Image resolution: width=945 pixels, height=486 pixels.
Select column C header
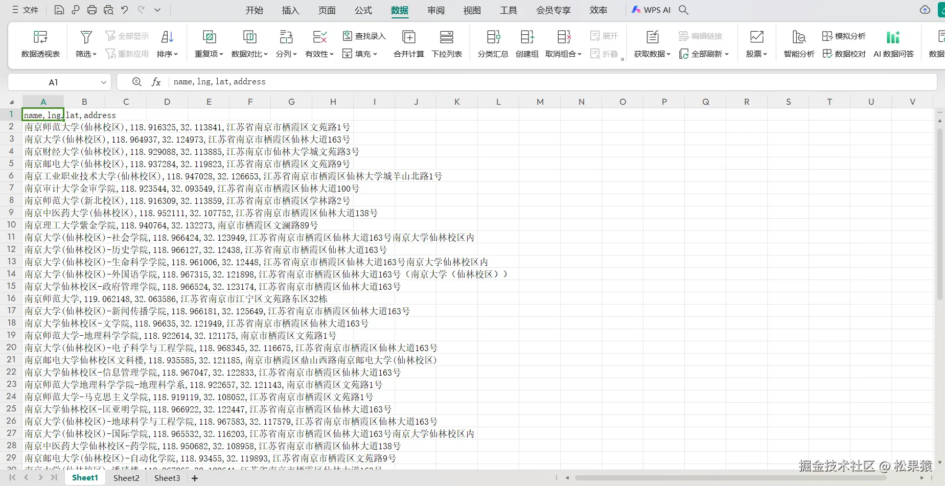pos(126,102)
